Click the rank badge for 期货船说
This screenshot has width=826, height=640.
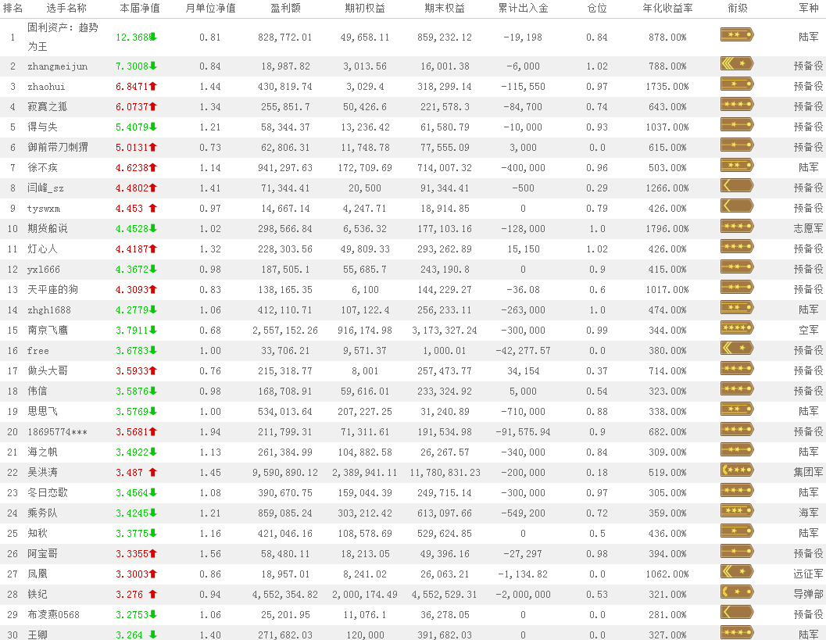[x=737, y=227]
